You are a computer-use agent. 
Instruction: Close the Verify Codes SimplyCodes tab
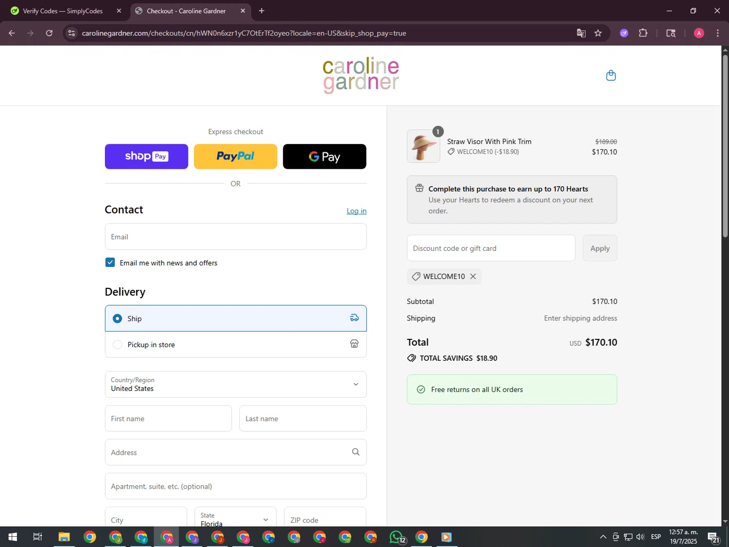[119, 11]
